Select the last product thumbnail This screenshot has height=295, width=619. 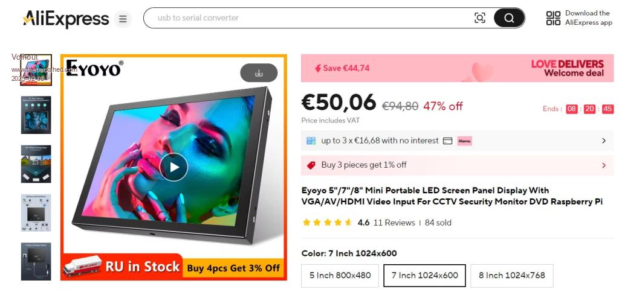(36, 262)
